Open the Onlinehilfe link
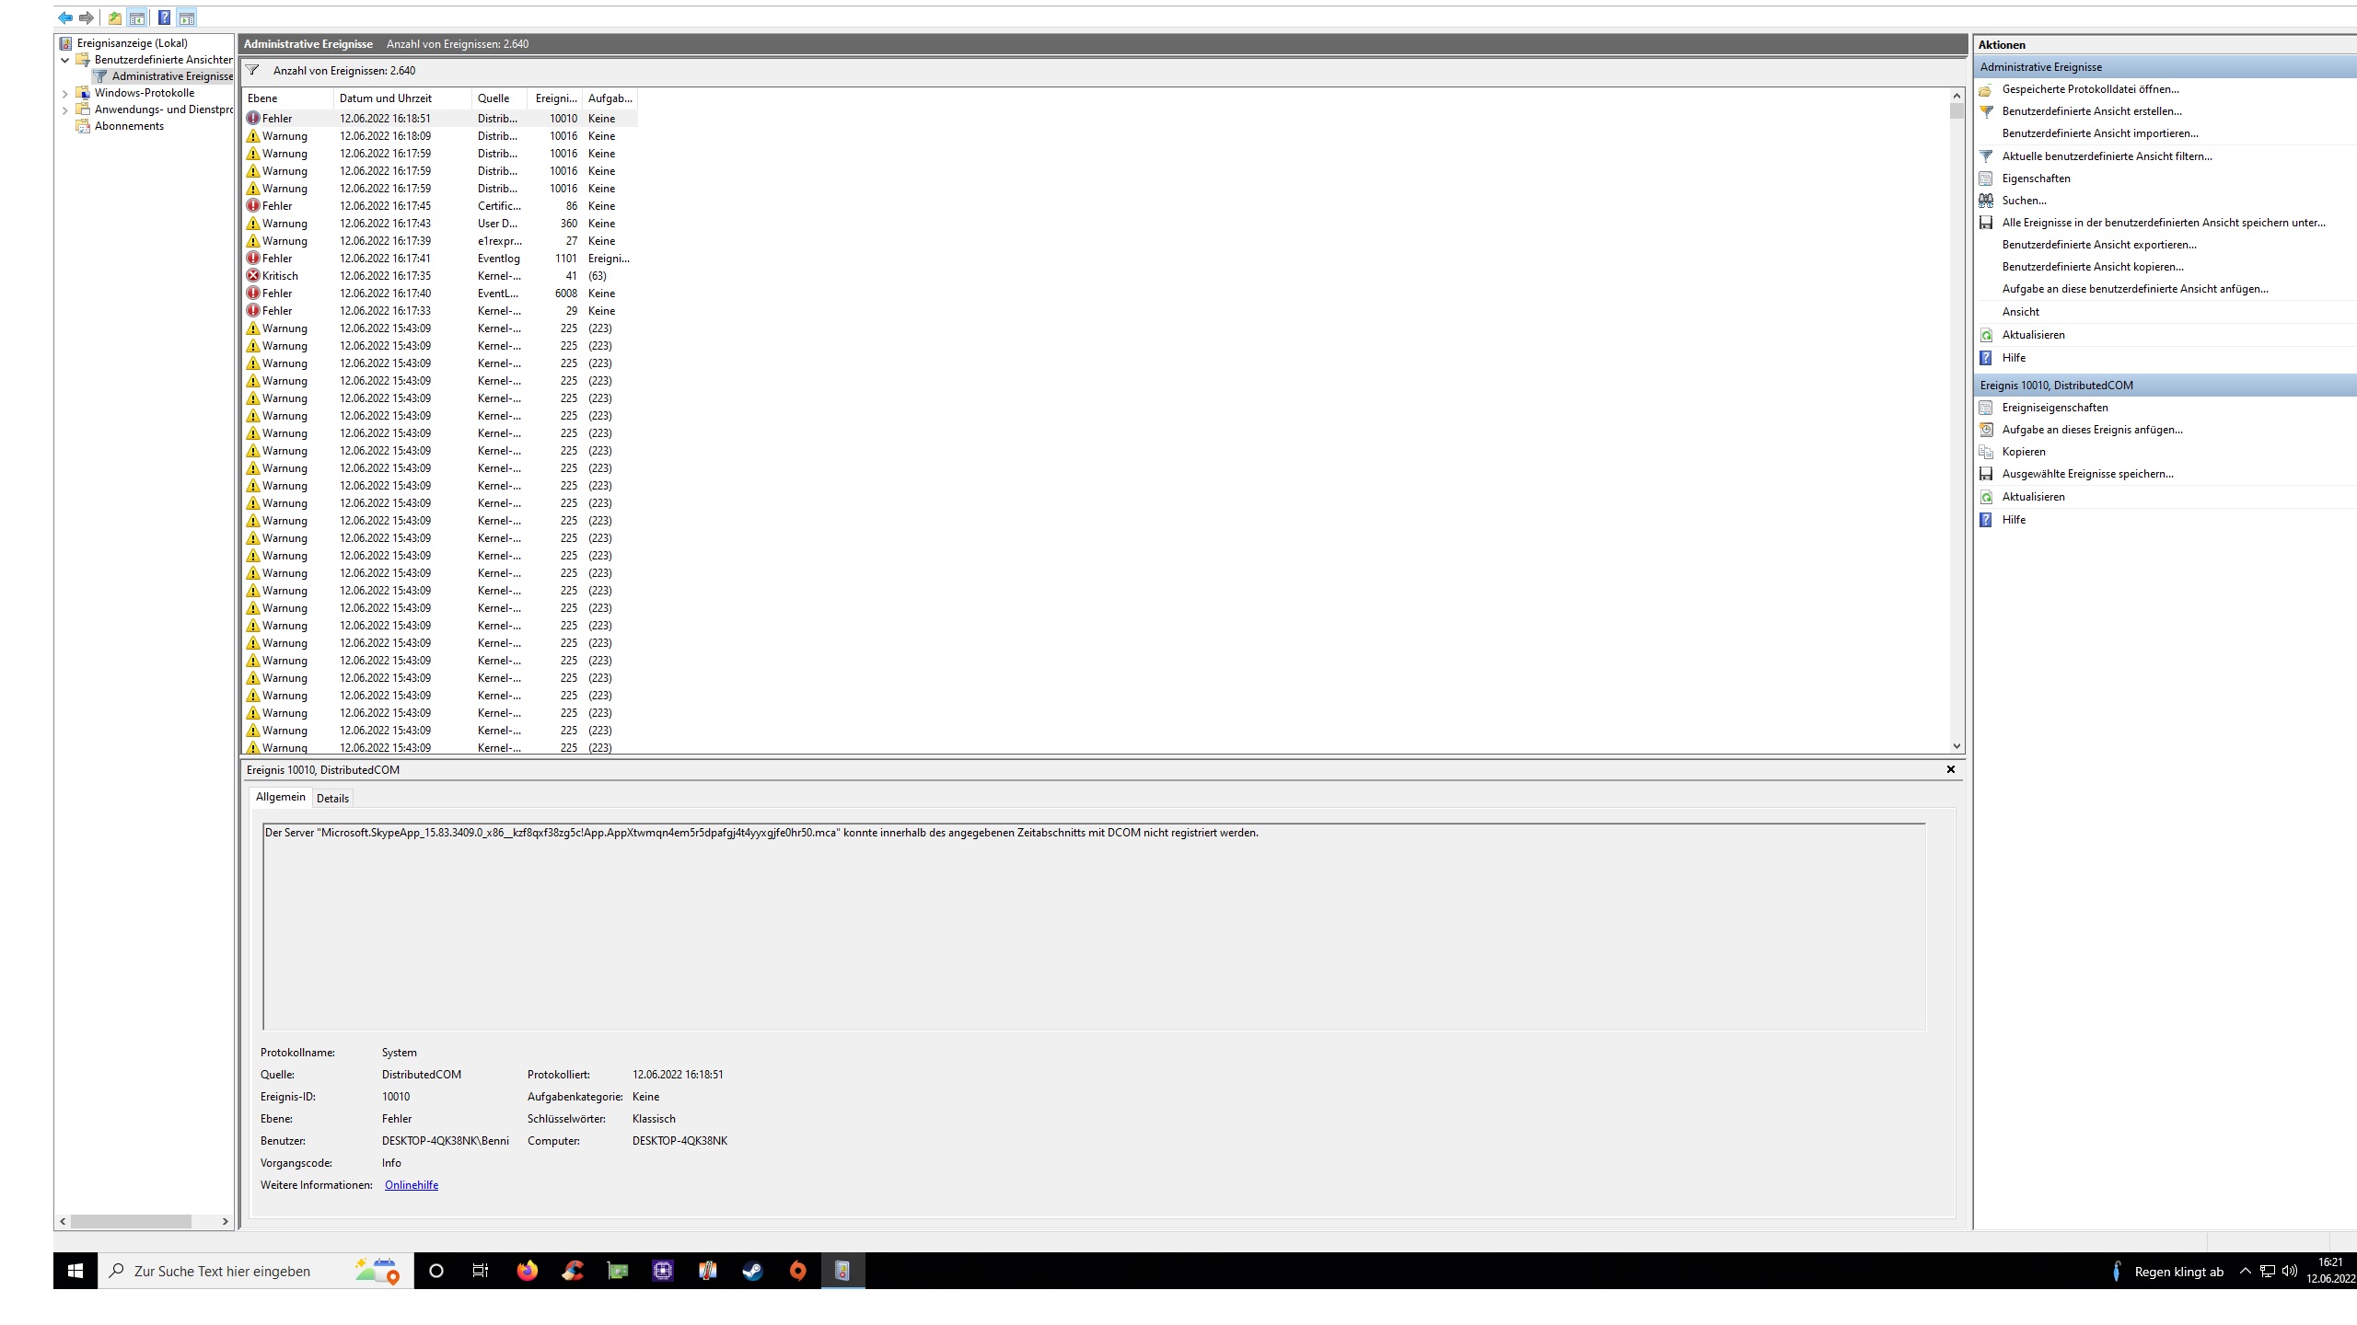 coord(411,1185)
